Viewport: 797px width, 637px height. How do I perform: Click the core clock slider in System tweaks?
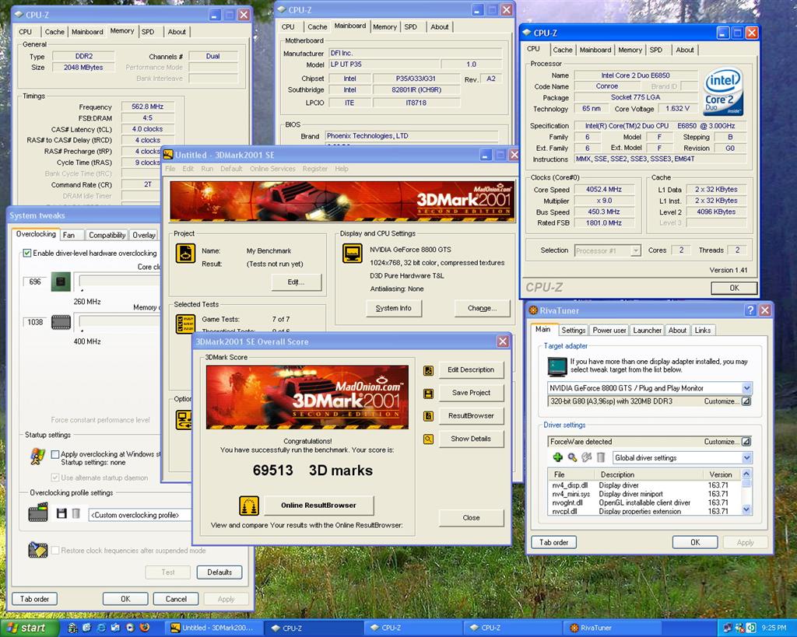119,282
